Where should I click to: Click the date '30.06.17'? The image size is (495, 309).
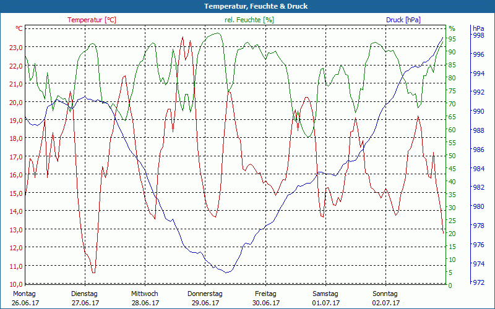point(266,303)
